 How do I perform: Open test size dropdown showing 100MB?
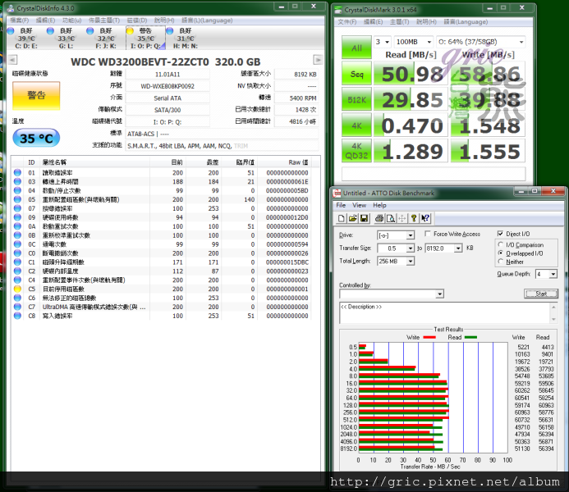click(x=414, y=42)
